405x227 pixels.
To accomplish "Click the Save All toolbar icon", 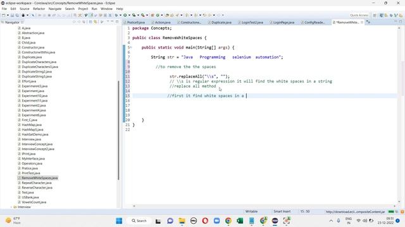I will coord(17,15).
